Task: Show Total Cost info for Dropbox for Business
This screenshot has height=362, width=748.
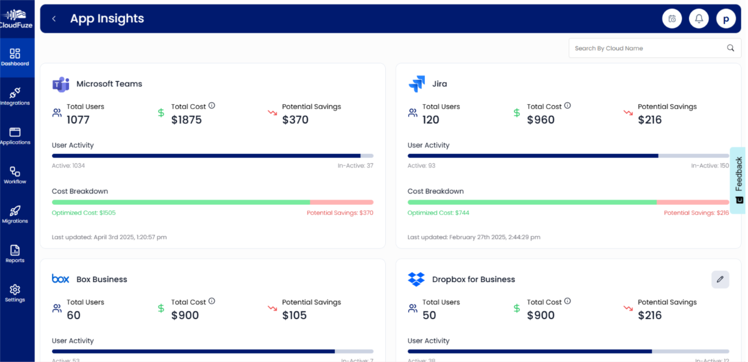Action: point(567,301)
